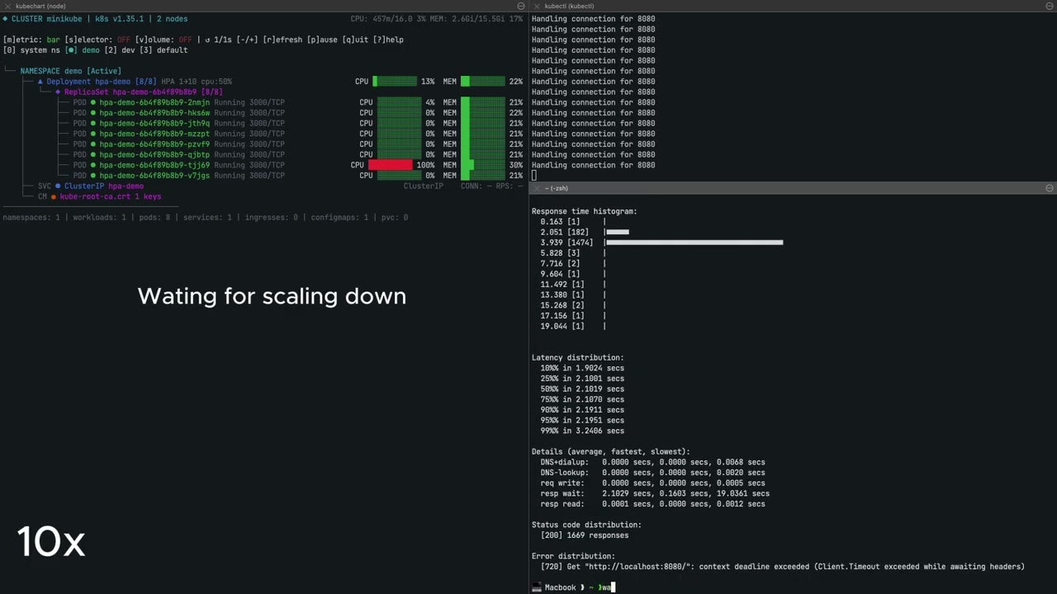Click the [?]help command
Image resolution: width=1057 pixels, height=594 pixels.
pos(388,40)
